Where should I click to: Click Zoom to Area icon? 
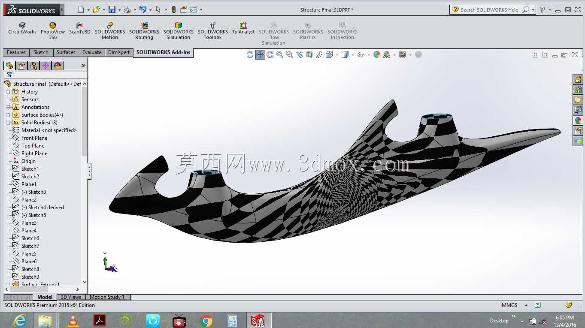tap(290, 54)
